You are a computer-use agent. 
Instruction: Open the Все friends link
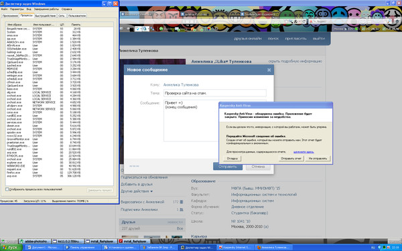point(180,228)
